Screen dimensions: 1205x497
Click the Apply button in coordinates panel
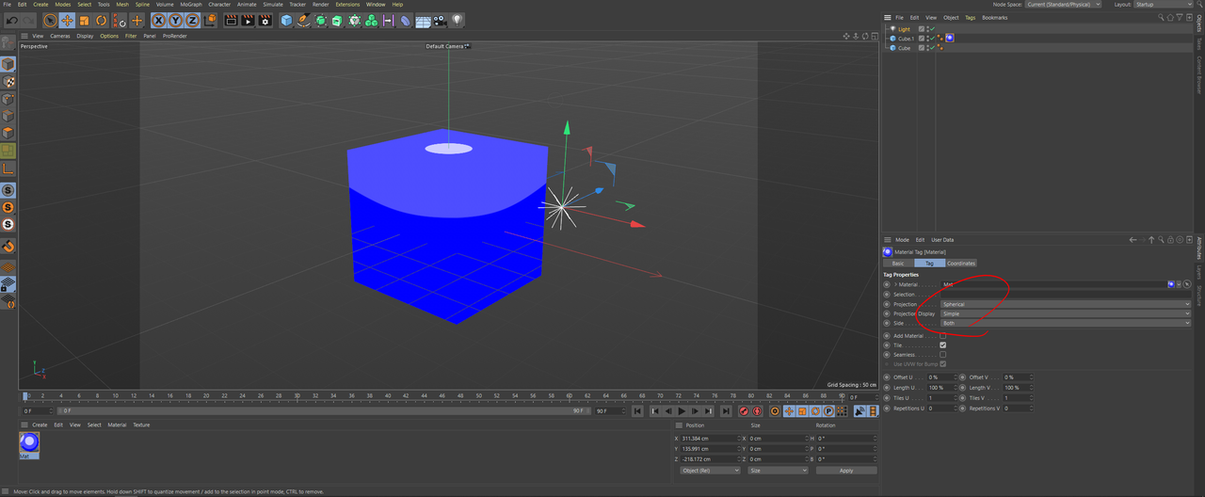(x=846, y=470)
